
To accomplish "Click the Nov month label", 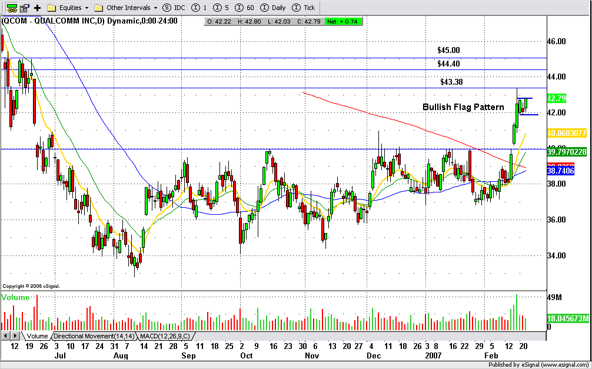I will [312, 356].
